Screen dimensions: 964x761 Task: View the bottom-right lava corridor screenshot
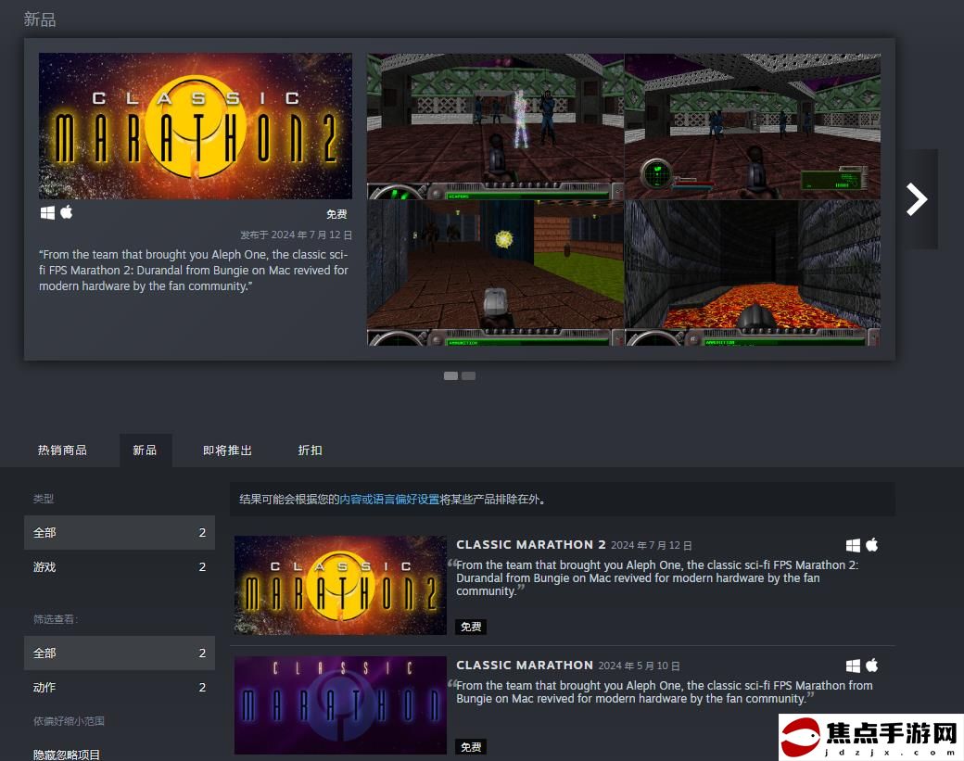(x=753, y=273)
